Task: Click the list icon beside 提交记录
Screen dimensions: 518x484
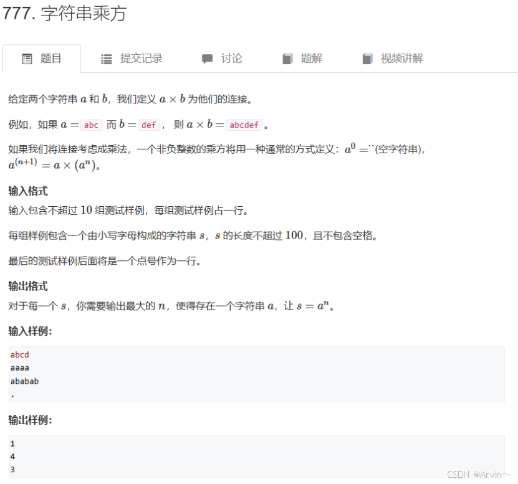Action: click(106, 58)
